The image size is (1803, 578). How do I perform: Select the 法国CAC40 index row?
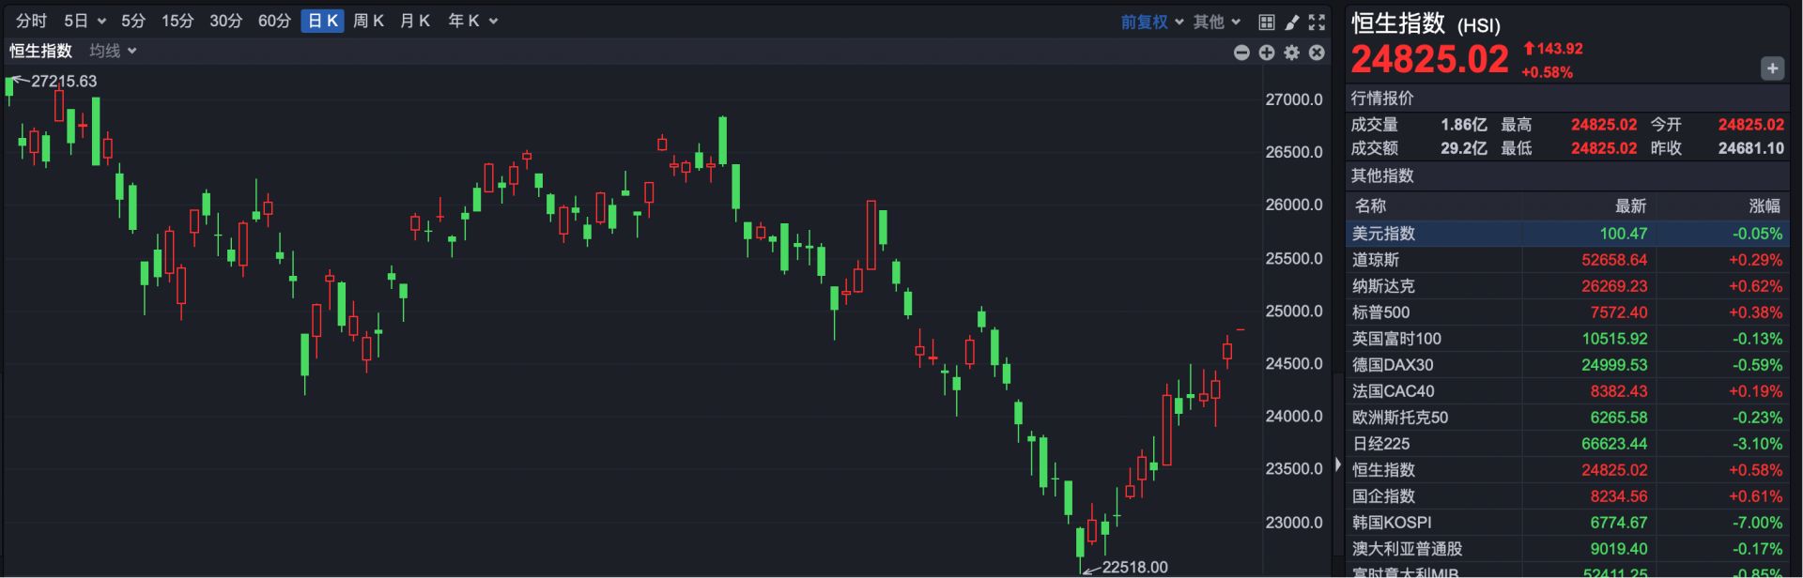pos(1567,391)
